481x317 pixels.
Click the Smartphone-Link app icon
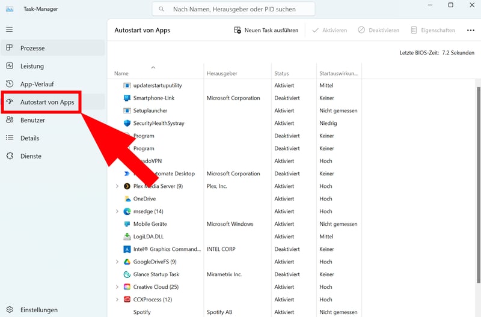pos(127,98)
